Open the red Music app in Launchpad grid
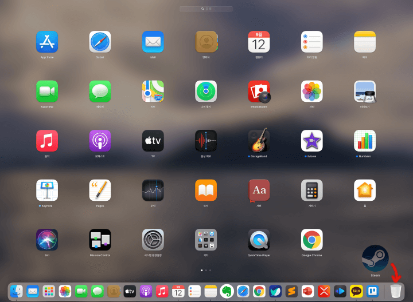The width and height of the screenshot is (413, 302). tap(47, 141)
